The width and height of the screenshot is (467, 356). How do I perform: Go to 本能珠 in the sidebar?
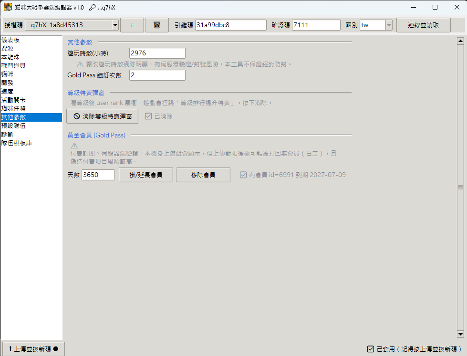click(x=31, y=57)
